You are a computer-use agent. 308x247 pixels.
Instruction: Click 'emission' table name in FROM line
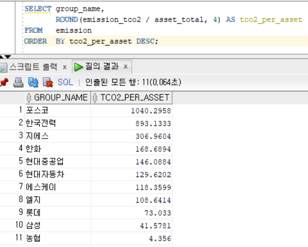[x=73, y=30]
